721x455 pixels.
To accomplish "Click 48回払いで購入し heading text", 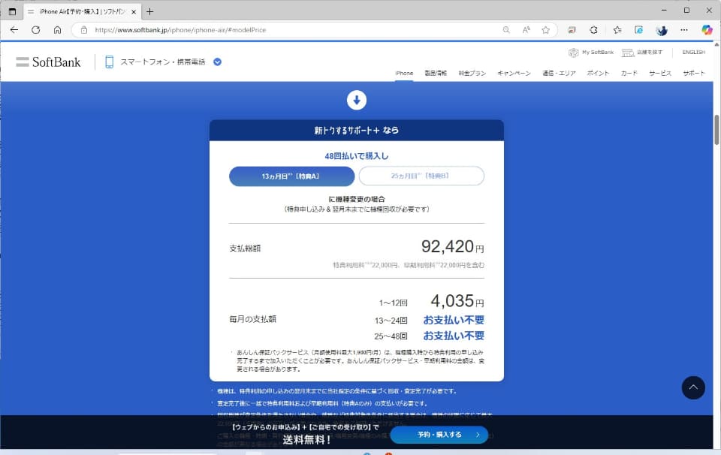I will [x=356, y=156].
